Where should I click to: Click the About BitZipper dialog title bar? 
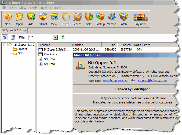(125, 55)
